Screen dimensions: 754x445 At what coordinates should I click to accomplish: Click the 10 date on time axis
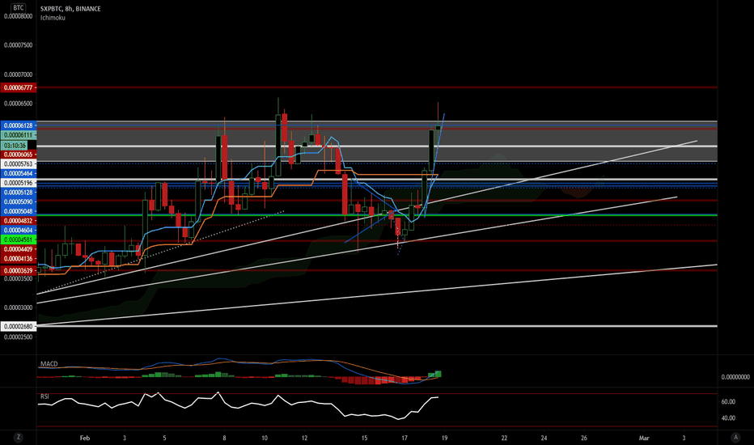click(265, 438)
